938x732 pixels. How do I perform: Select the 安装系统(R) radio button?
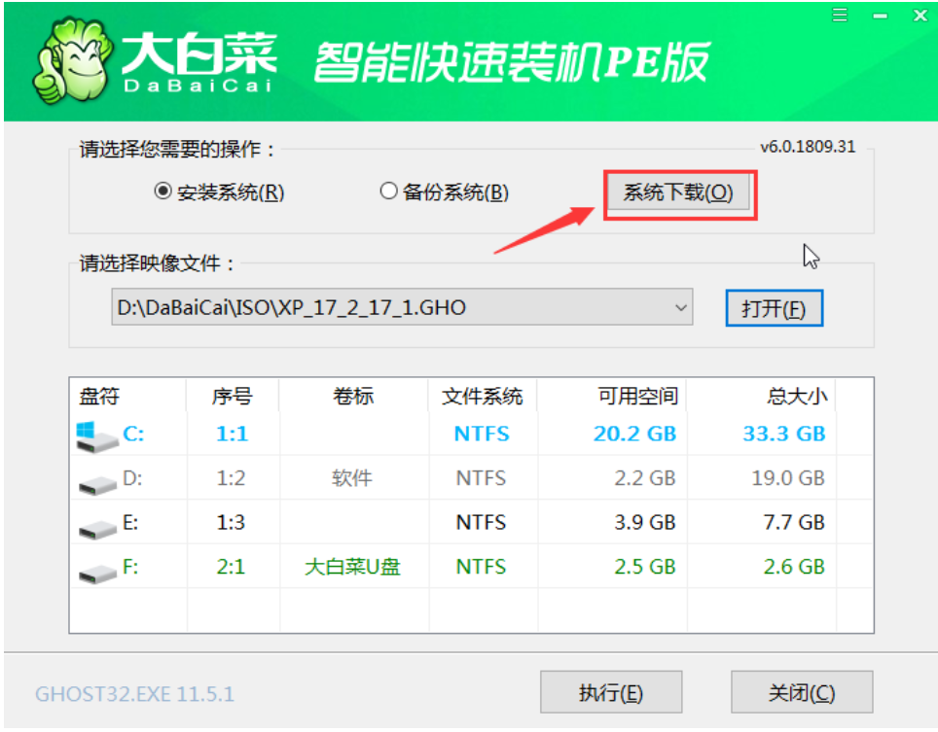tap(162, 192)
